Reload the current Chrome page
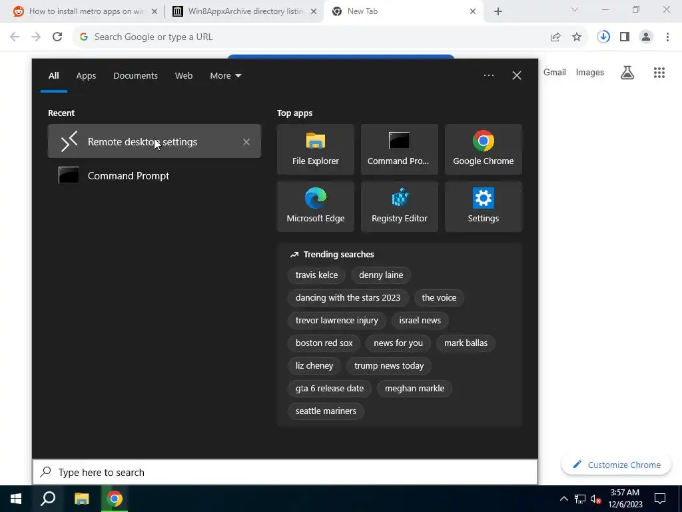682x512 pixels. [57, 37]
